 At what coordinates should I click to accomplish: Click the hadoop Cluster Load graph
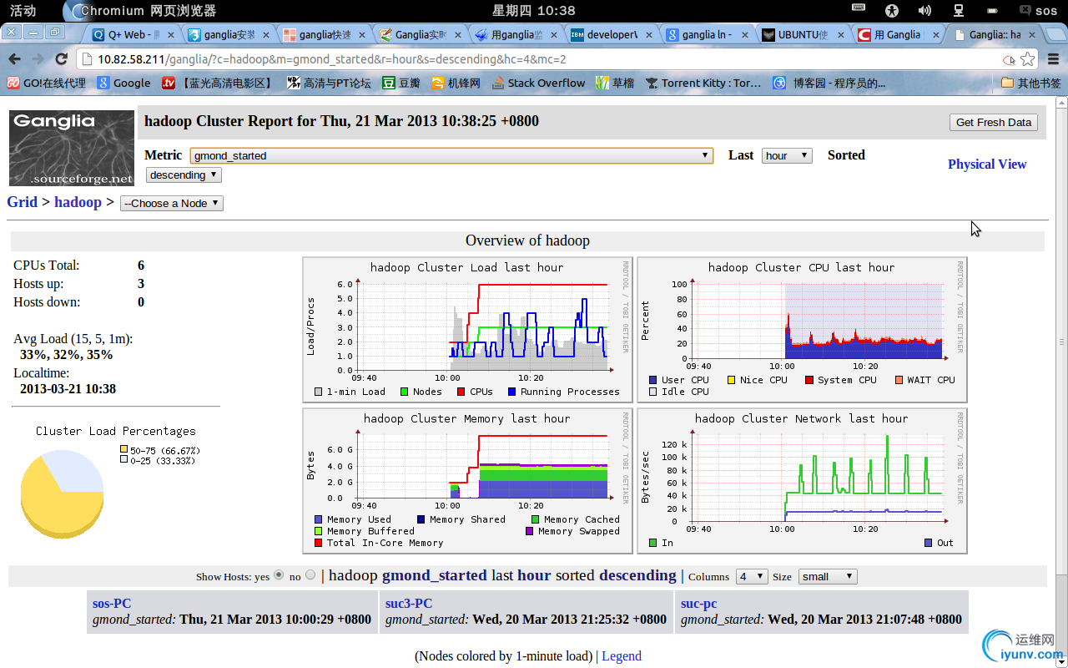pyautogui.click(x=467, y=329)
